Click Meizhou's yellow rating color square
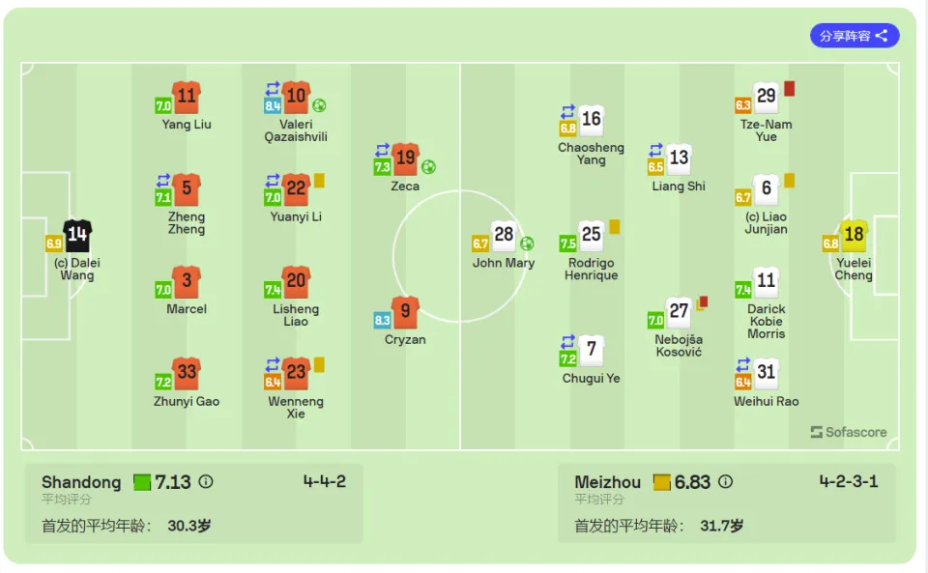The width and height of the screenshot is (928, 573). point(661,482)
